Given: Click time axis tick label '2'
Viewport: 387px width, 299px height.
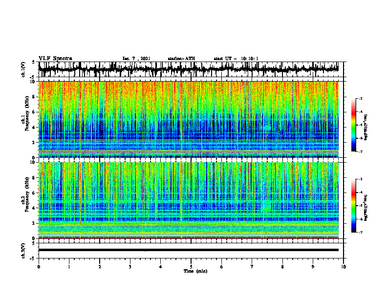Looking at the screenshot, I should [100, 267].
